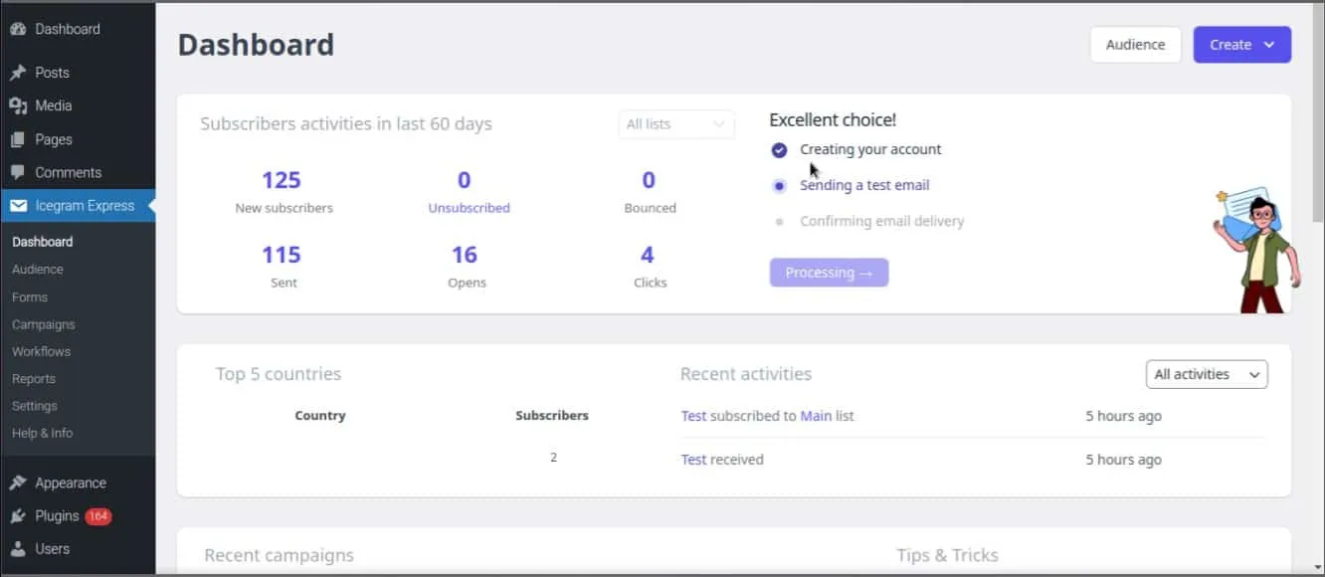Click the Posts pin icon
The image size is (1325, 577).
tap(18, 73)
